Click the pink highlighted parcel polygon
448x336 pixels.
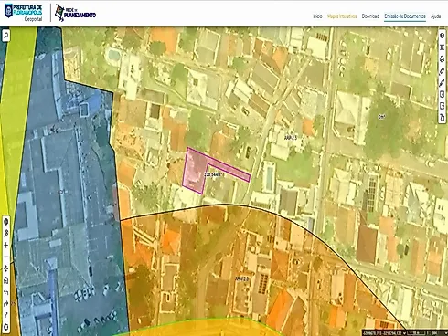coord(194,171)
